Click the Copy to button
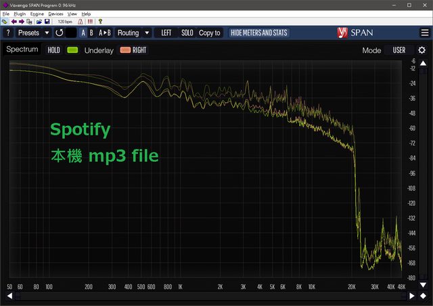 [210, 32]
